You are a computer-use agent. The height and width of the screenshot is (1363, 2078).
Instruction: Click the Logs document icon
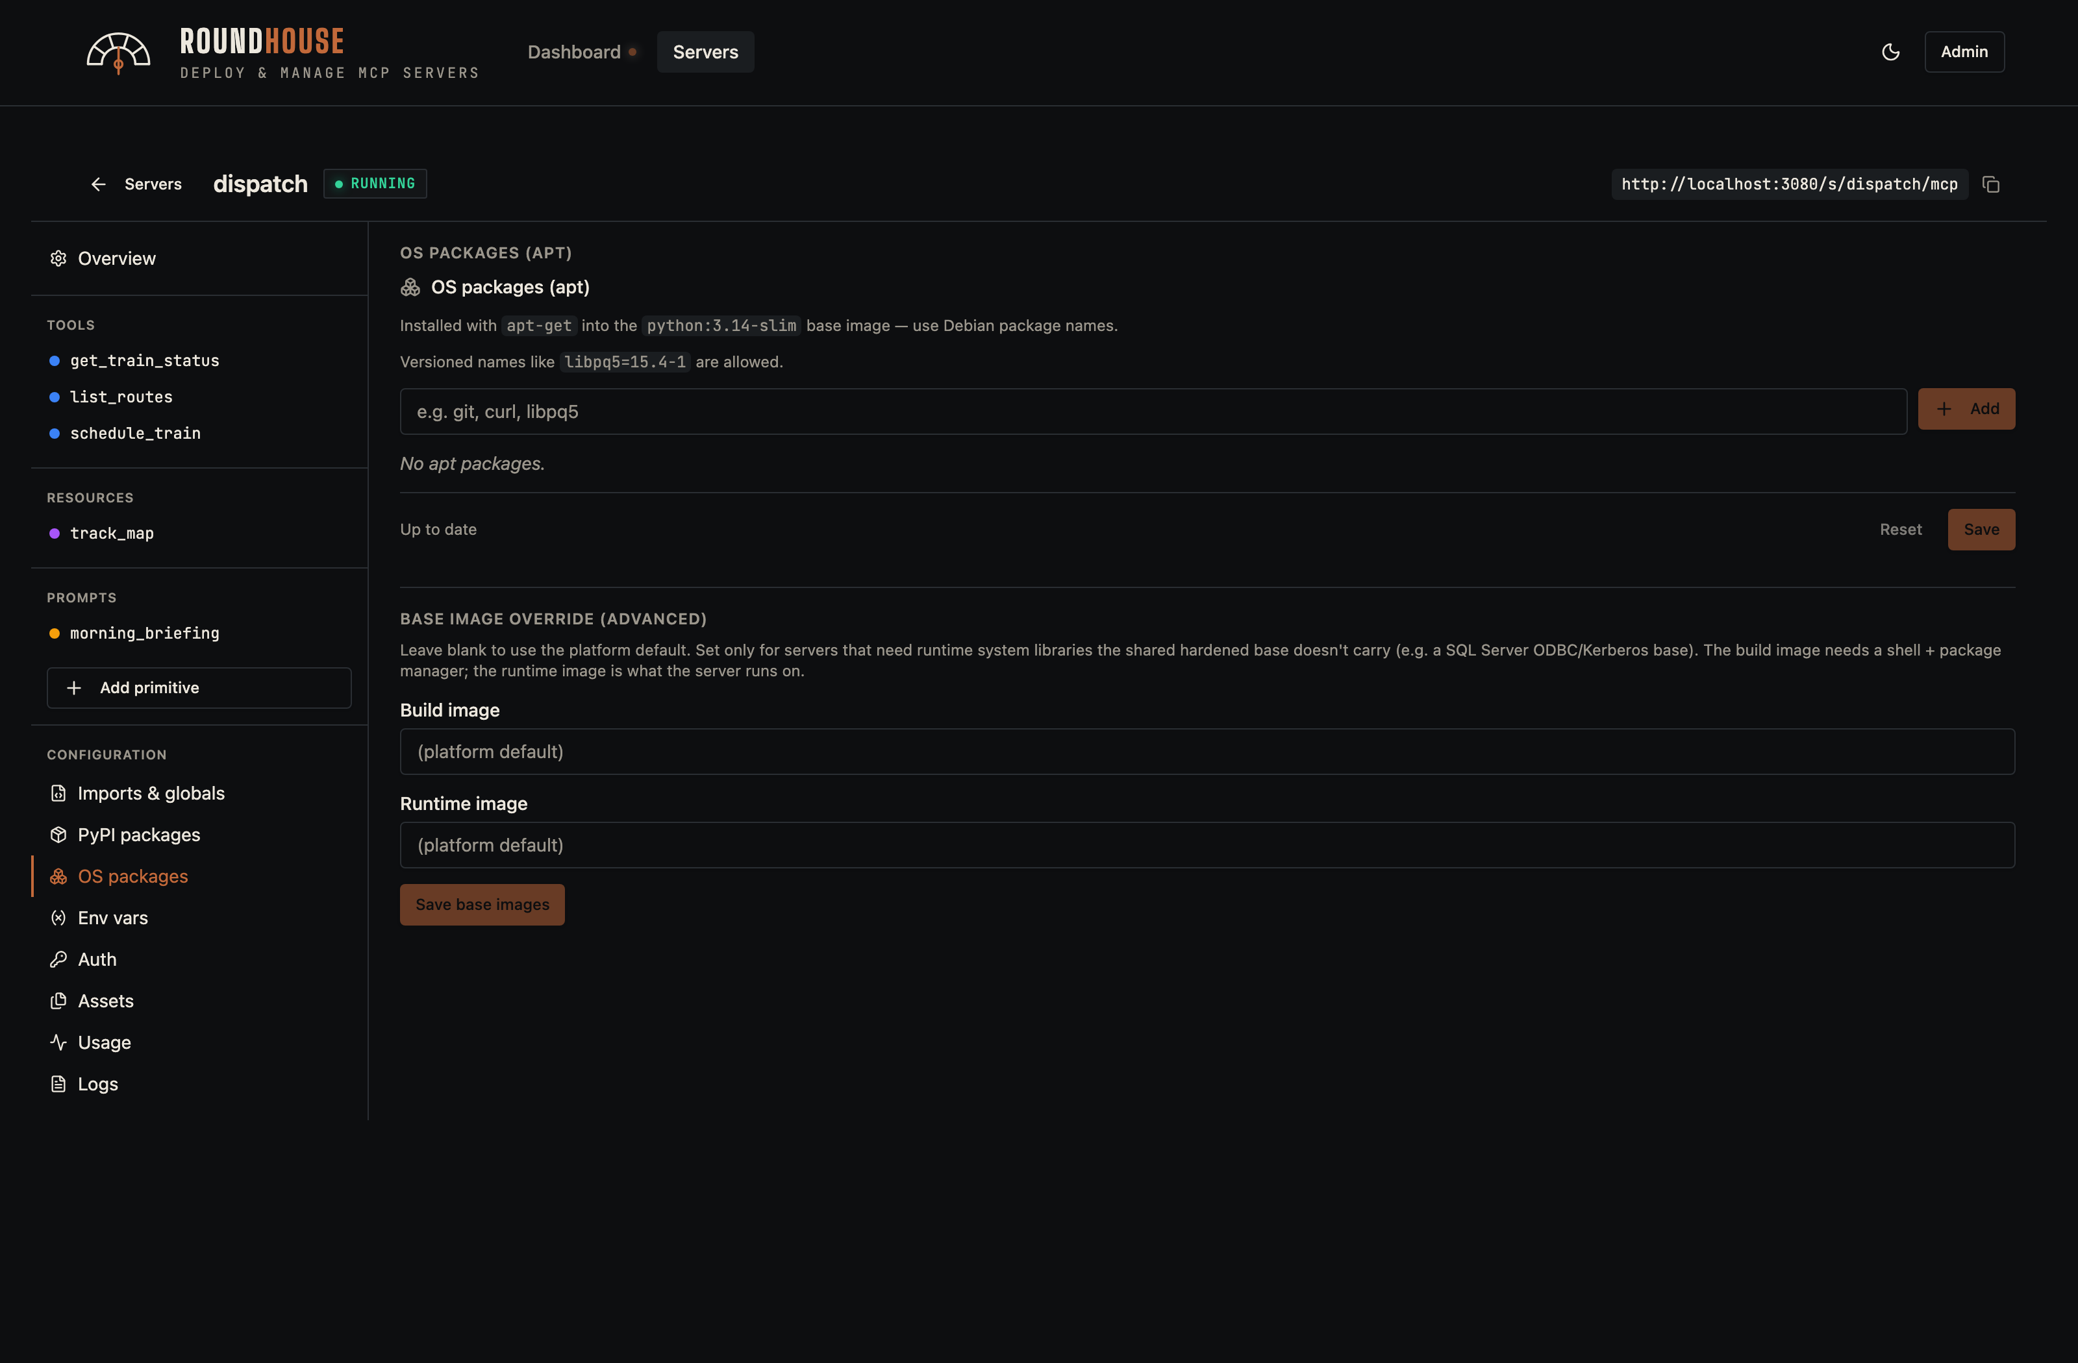58,1084
